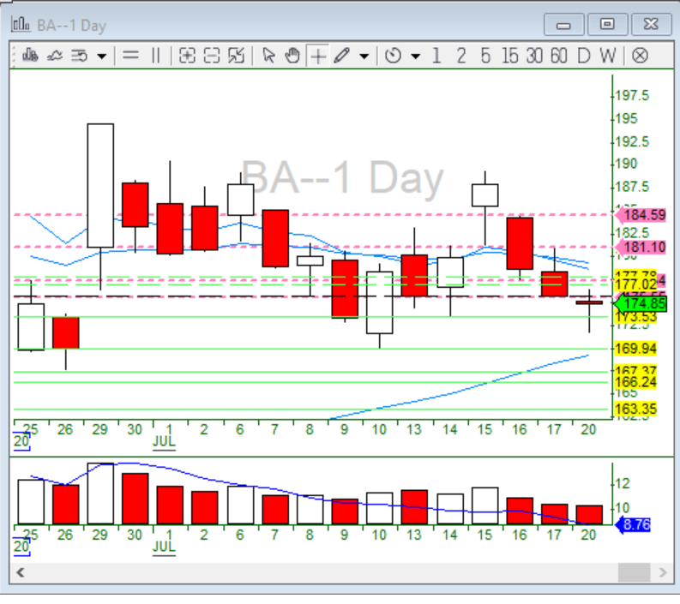The height and width of the screenshot is (604, 680).
Task: Select the horizontal lines tool
Action: point(131,56)
